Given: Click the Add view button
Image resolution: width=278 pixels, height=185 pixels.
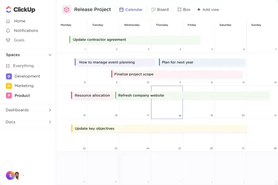Looking at the screenshot, I should tap(208, 10).
